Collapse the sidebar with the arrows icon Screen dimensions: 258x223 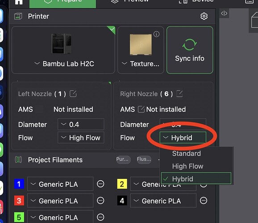pos(224,13)
